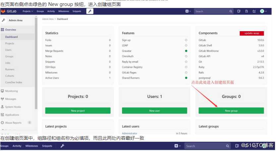
Task: Click the Groups: 0 heading
Action: (231, 97)
